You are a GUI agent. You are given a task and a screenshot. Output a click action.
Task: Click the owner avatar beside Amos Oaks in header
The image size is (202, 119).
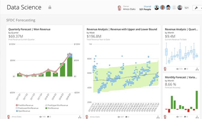point(119,8)
